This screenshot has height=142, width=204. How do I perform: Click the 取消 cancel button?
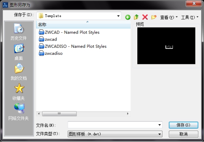pyautogui.click(x=183, y=134)
